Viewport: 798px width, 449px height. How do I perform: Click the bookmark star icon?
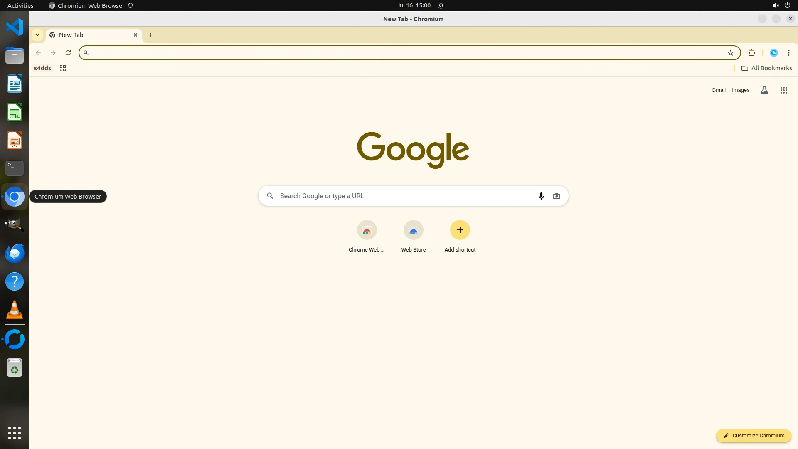731,53
